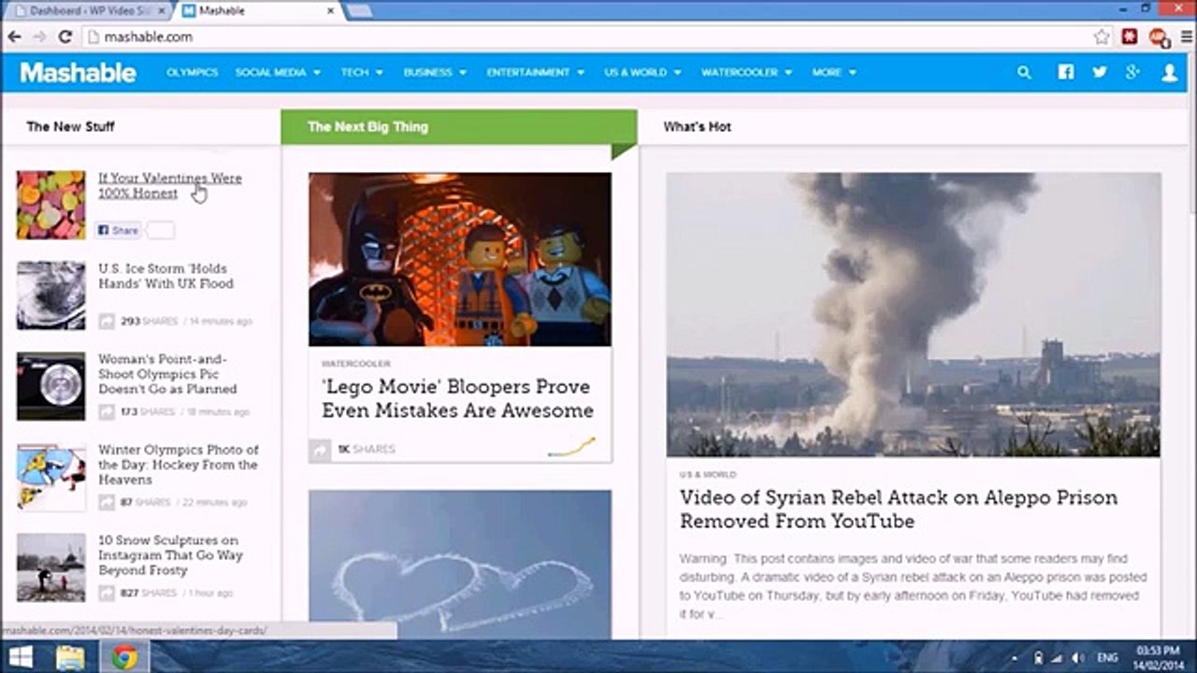Reload the Mashable page
The width and height of the screenshot is (1197, 673).
click(65, 36)
